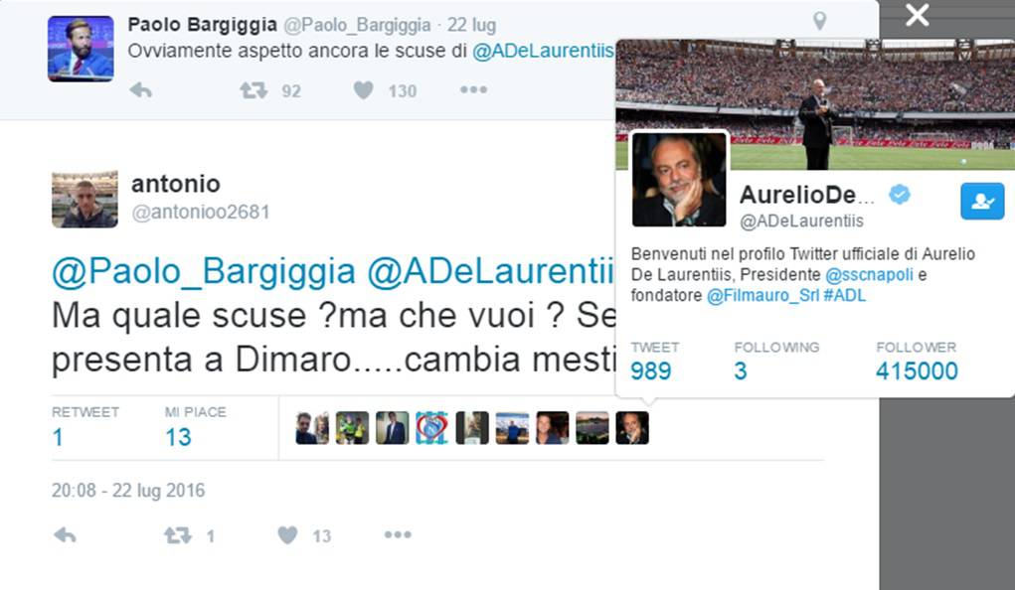
Task: Open the Napoli heart logo liker avatar
Action: tap(431, 428)
